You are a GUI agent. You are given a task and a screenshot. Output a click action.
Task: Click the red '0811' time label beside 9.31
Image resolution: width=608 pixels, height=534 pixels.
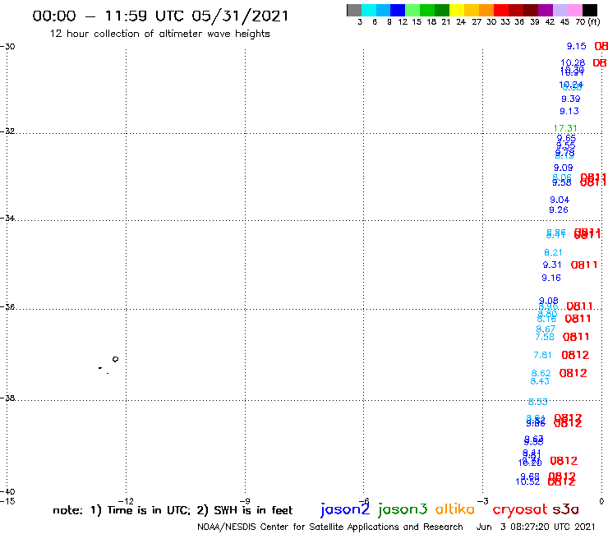[x=584, y=265]
